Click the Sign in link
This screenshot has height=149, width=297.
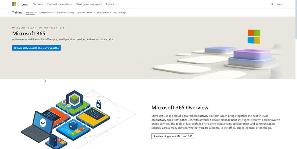(x=280, y=4)
